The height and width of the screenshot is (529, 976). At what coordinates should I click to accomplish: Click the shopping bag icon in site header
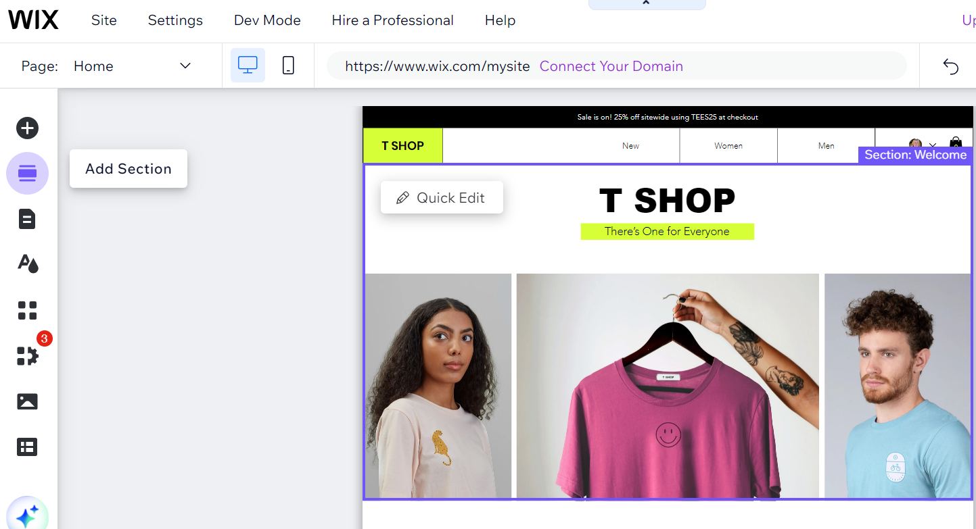tap(955, 143)
